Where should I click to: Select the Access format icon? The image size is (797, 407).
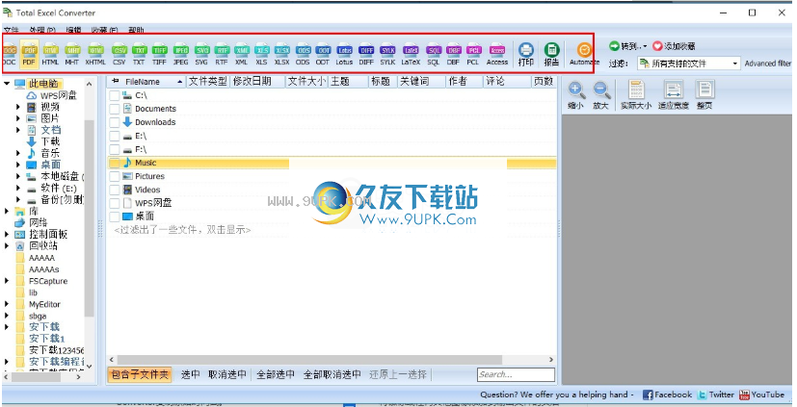[x=497, y=54]
